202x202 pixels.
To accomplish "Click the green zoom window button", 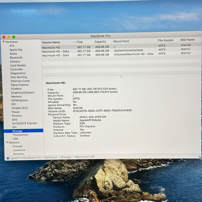I will 14,37.
